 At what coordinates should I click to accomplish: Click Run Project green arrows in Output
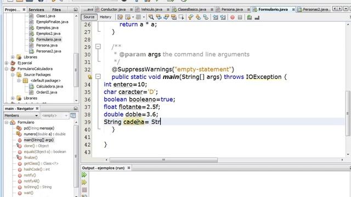coord(84,175)
